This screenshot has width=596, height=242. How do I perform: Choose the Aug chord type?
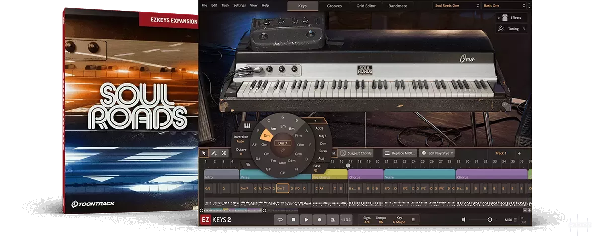(x=321, y=158)
